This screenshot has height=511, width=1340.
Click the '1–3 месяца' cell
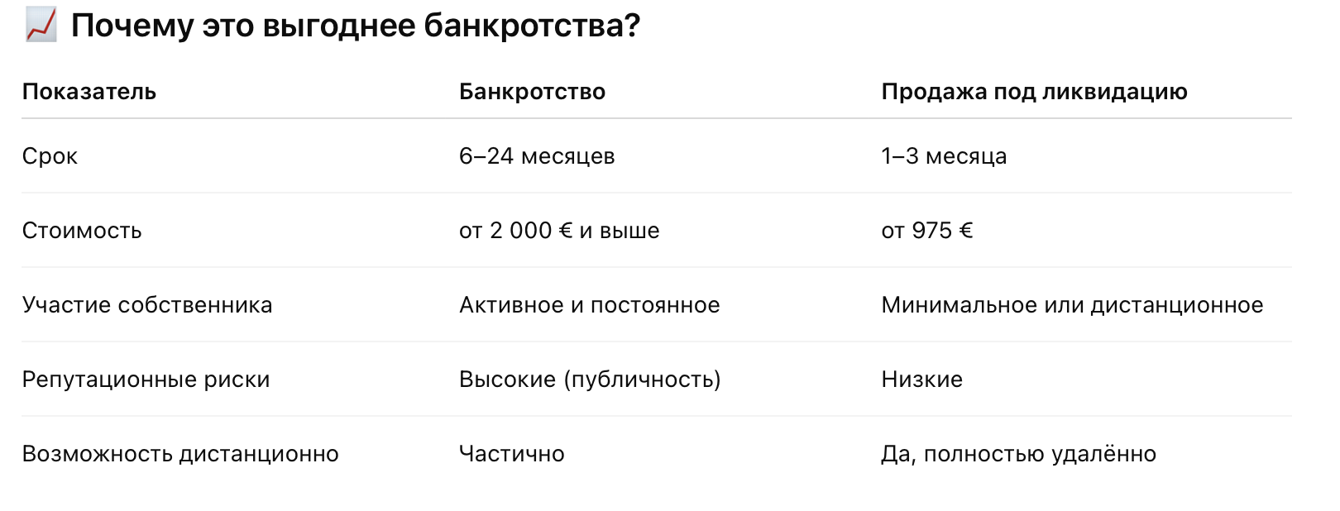tap(944, 156)
